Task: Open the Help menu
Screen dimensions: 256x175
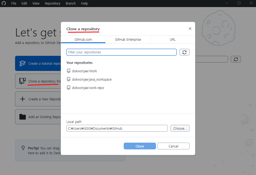Action: point(84,4)
